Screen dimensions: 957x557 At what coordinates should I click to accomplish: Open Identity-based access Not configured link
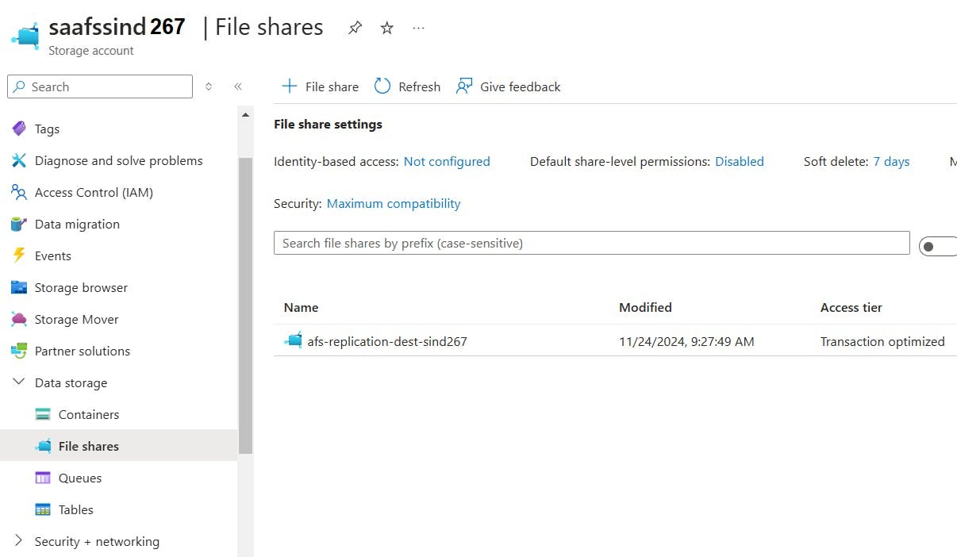[447, 161]
